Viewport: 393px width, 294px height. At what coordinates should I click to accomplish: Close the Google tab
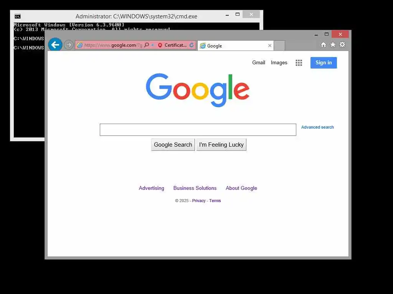270,46
